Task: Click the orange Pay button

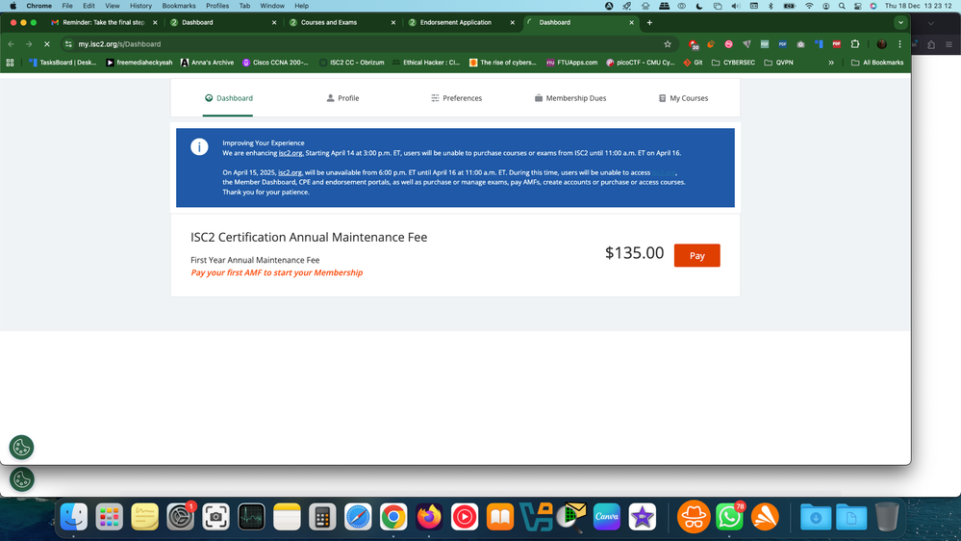Action: [x=696, y=256]
